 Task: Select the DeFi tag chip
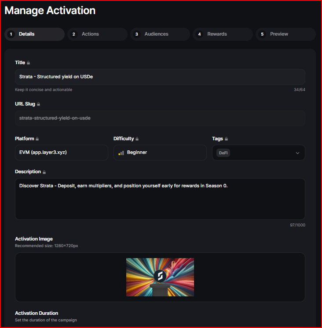223,153
